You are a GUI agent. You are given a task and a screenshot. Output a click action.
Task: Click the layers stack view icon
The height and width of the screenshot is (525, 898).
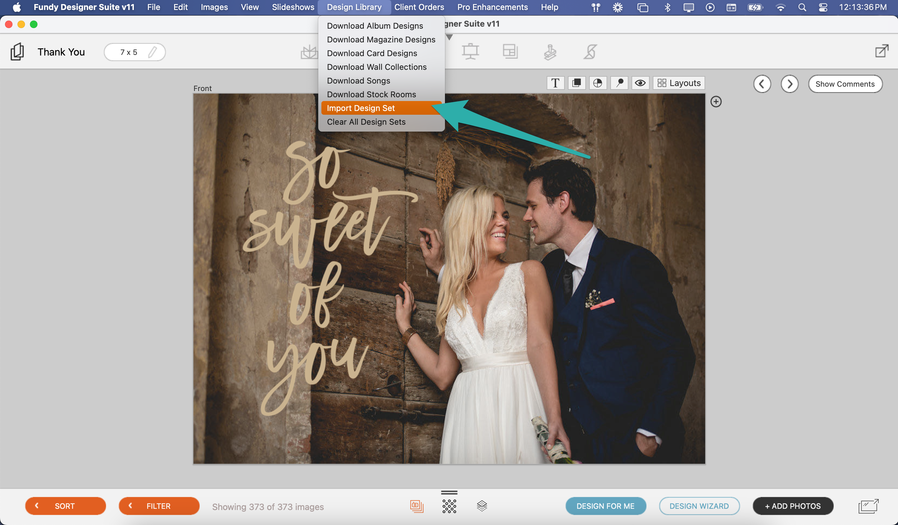[482, 506]
